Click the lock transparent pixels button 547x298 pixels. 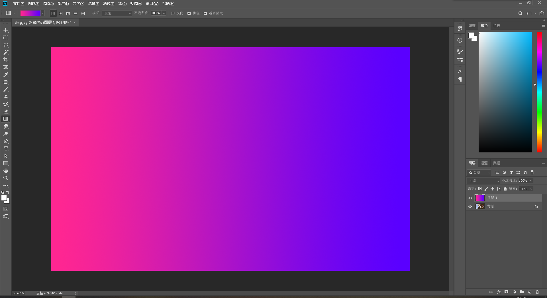pyautogui.click(x=480, y=189)
